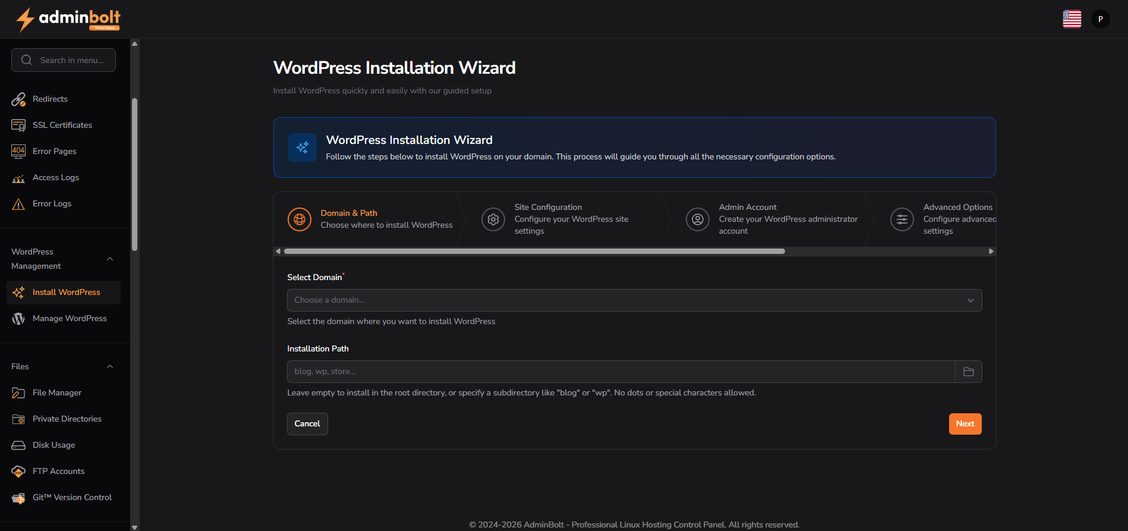Click the Redirects link icon
Screen dimensions: 1128x531
point(18,99)
